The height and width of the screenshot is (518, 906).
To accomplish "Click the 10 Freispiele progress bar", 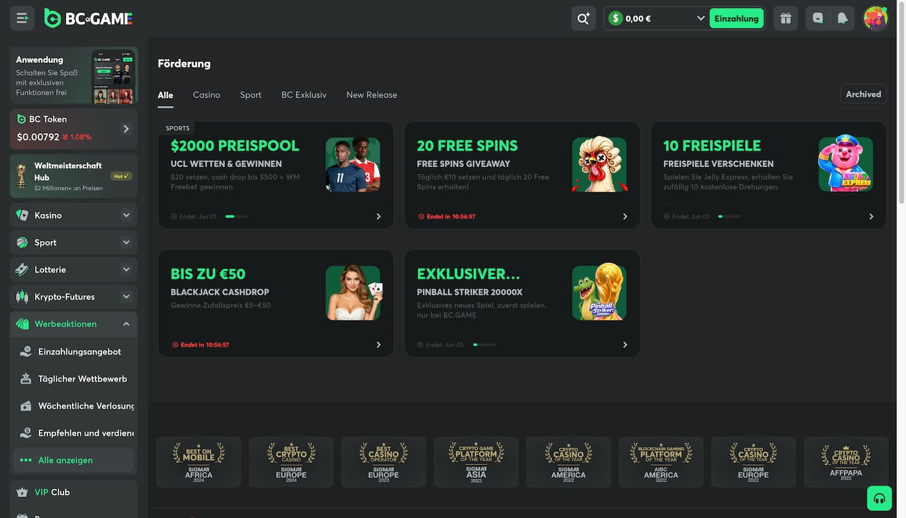I will tap(729, 216).
